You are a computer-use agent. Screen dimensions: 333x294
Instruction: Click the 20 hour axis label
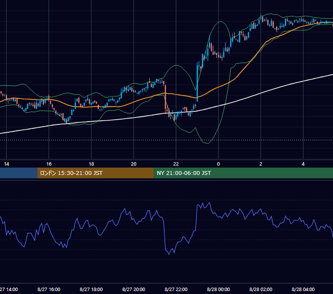[134, 164]
